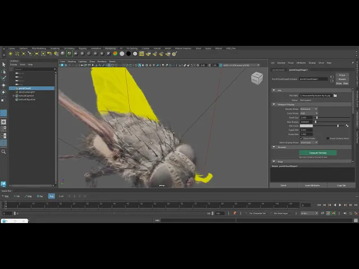The image size is (359, 269).
Task: Collapse the Viewport Display section
Action: point(274,104)
